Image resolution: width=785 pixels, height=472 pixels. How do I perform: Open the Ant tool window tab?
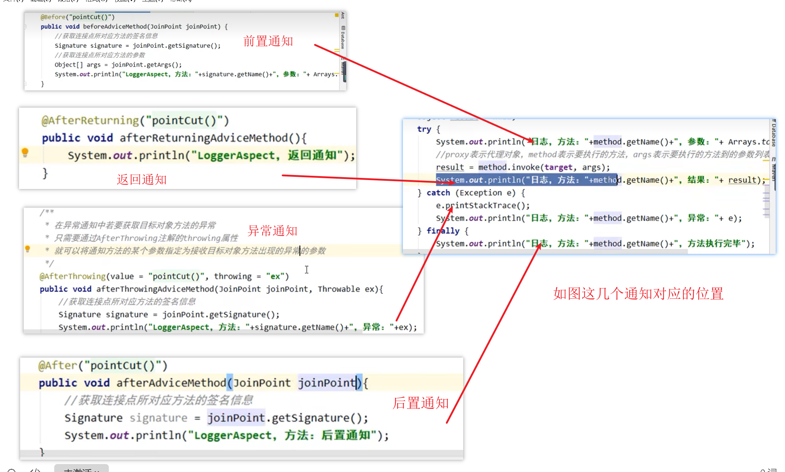(x=343, y=15)
